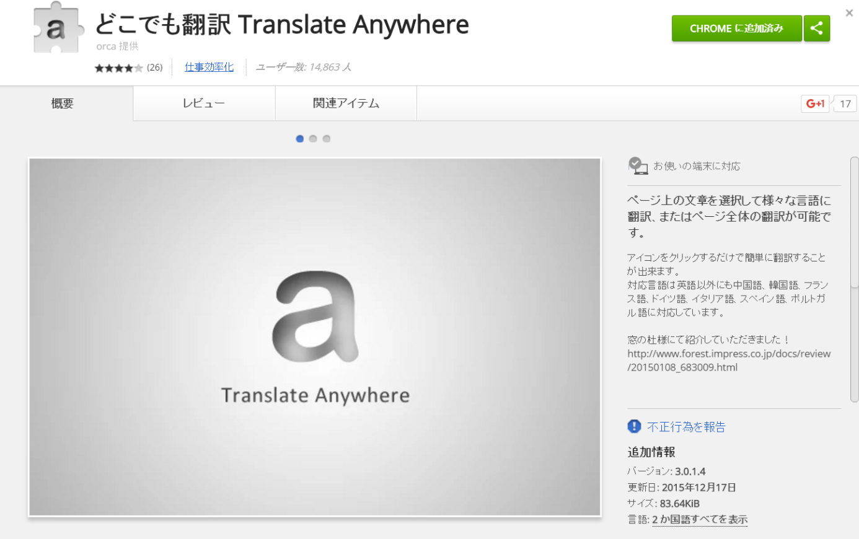Click the device compatibility checkmark icon

(x=637, y=165)
